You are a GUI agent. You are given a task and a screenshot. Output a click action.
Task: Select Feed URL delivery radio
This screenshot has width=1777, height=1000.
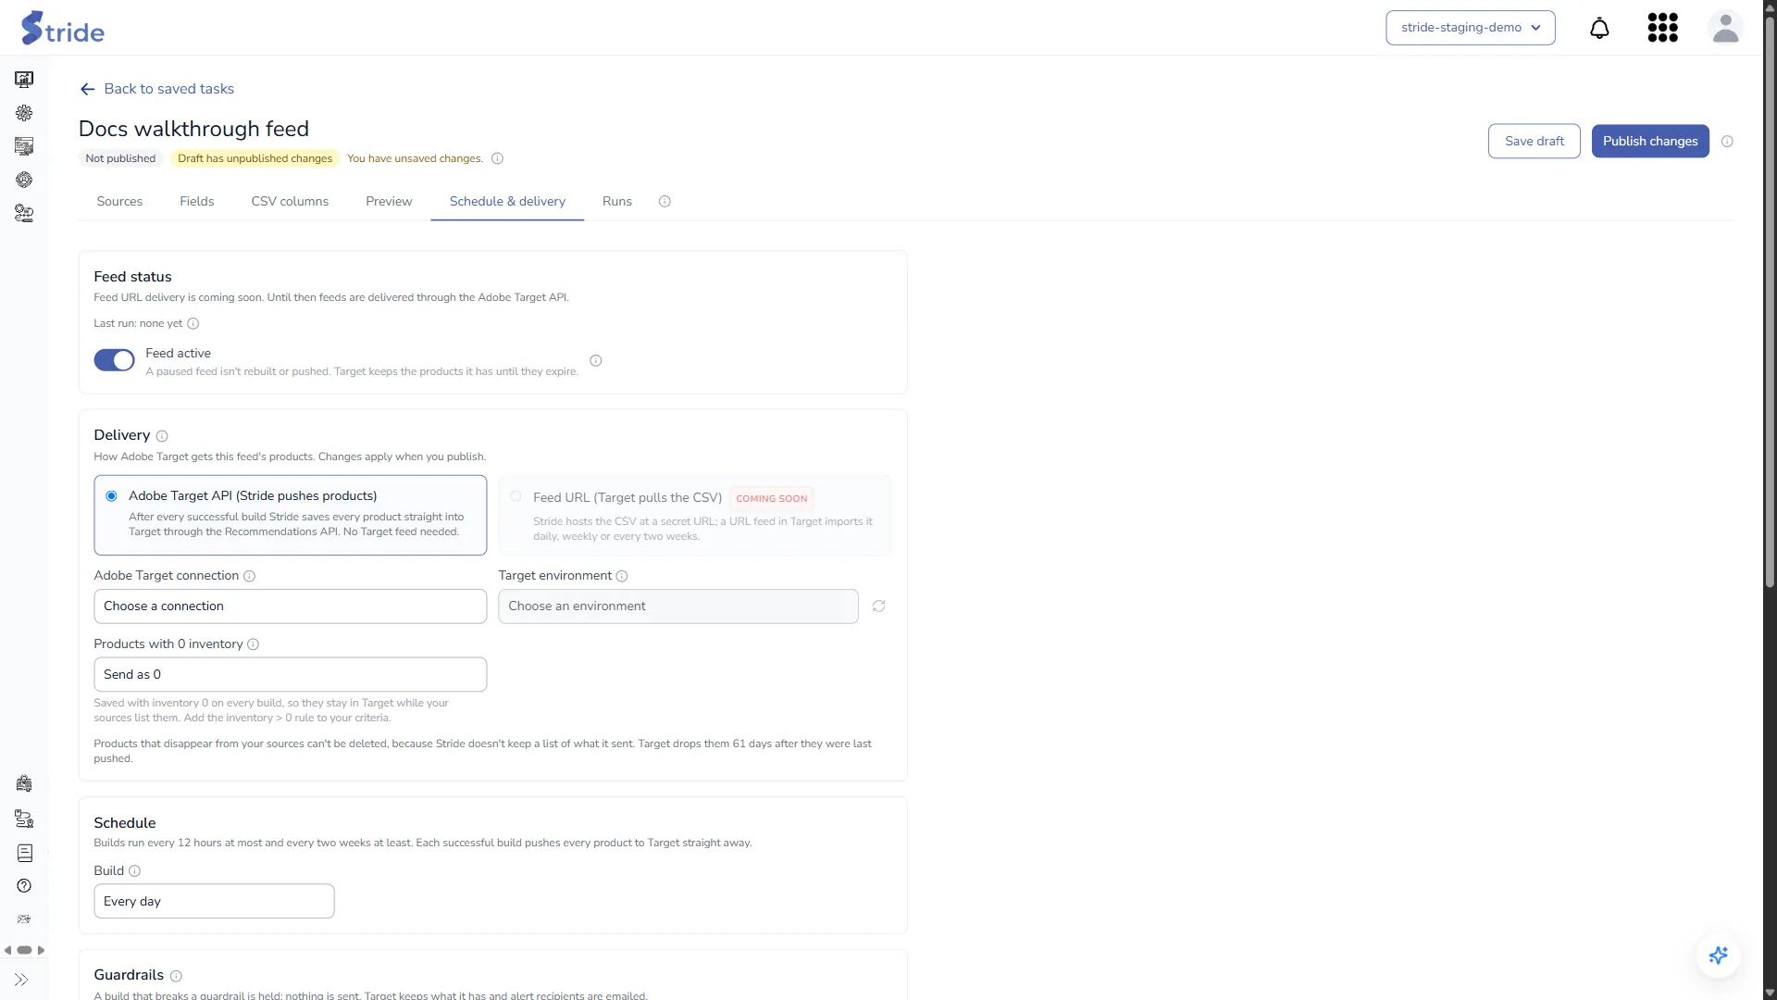coord(516,496)
